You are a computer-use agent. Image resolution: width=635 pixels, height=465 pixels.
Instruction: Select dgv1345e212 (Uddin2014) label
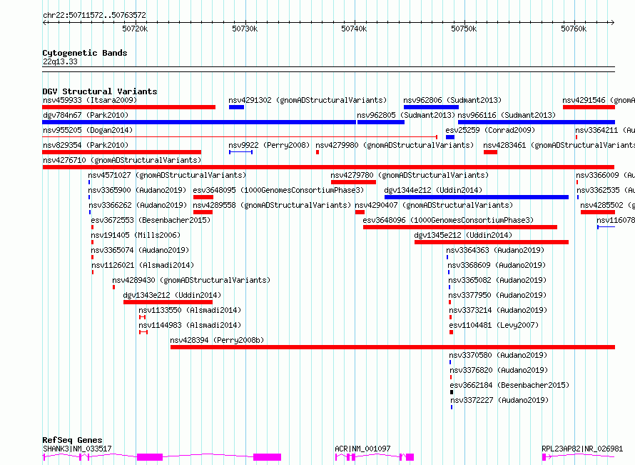click(463, 235)
